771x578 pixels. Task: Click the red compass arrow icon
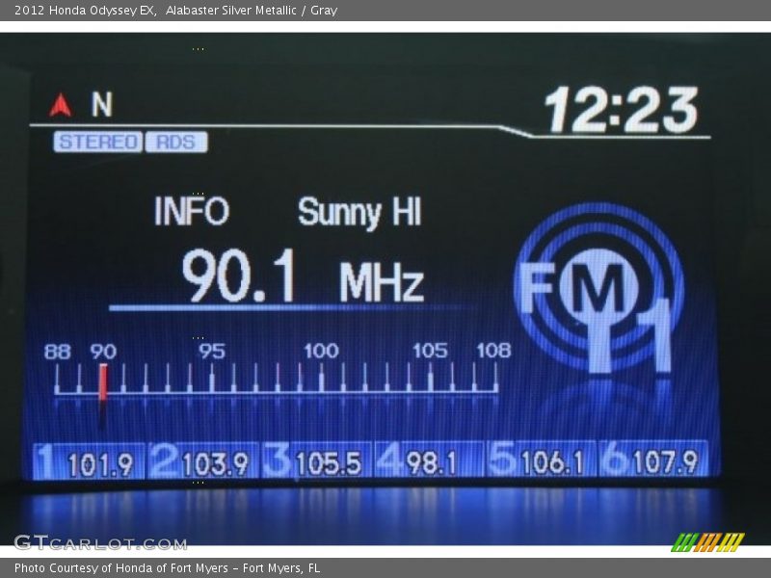61,105
